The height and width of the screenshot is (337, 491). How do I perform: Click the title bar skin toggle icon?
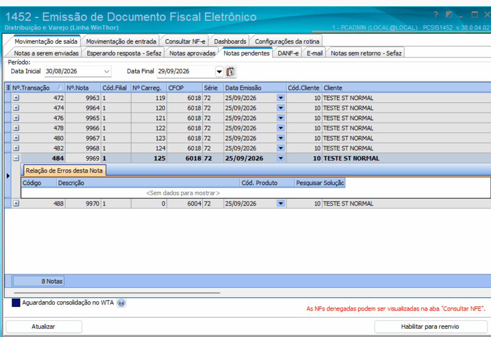[449, 14]
